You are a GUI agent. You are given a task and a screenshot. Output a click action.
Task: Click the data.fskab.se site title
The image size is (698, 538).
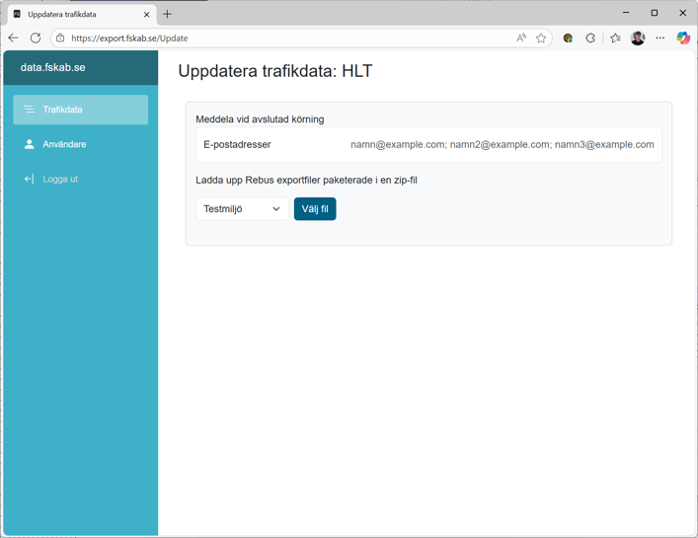point(53,68)
